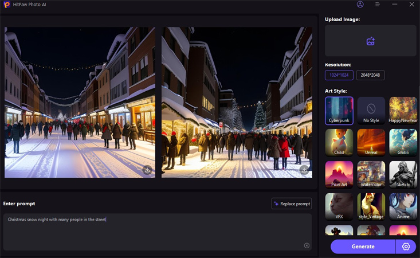Pick the Ghibli art style
This screenshot has height=258, width=420.
pos(403,143)
